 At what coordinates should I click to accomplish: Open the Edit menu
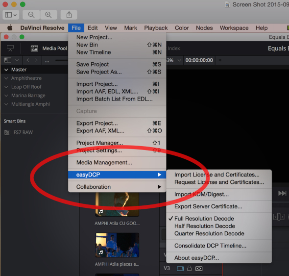(93, 28)
